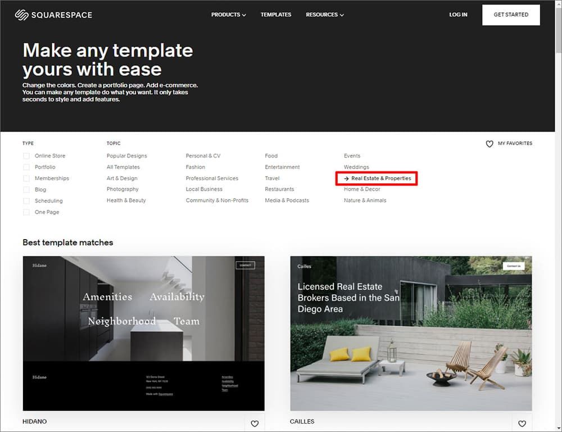Open the My Favorites link text

pyautogui.click(x=515, y=143)
